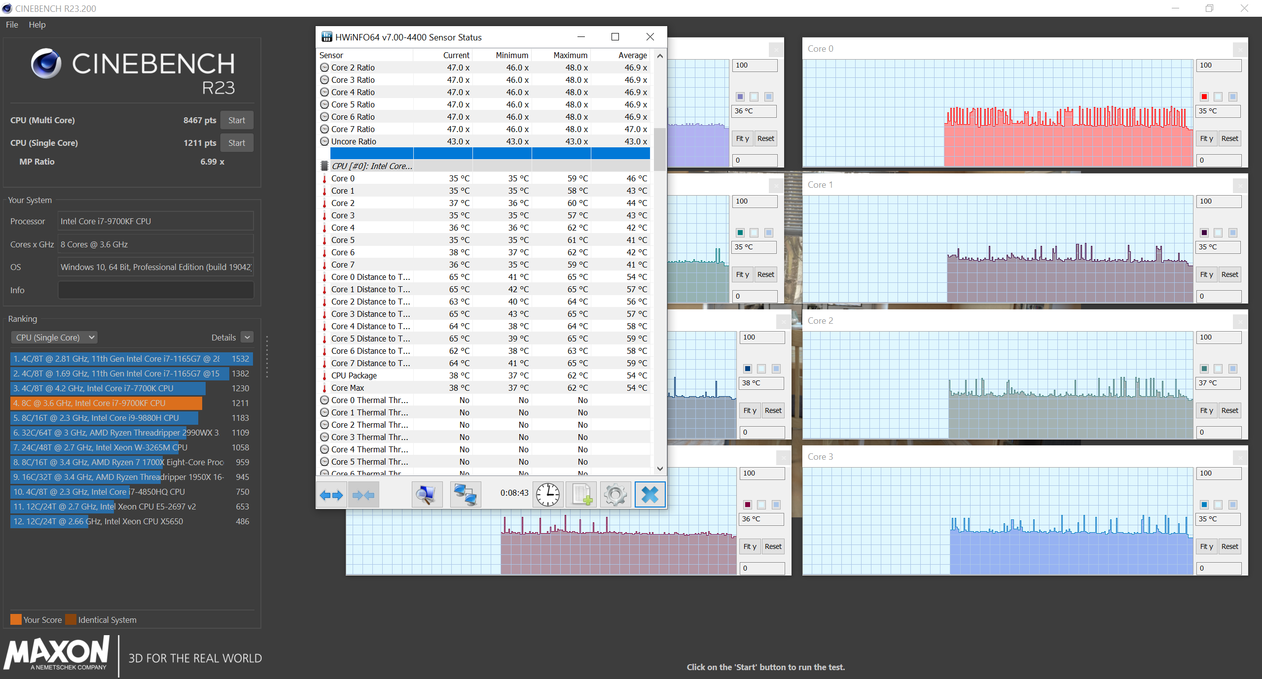This screenshot has width=1262, height=679.
Task: Click the empty Info input field
Action: [x=156, y=290]
